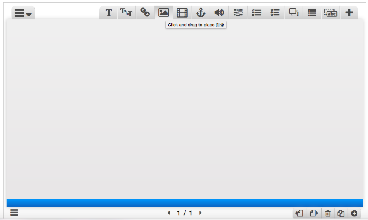The image size is (368, 220).
Task: Go to next page arrow
Action: coord(200,213)
